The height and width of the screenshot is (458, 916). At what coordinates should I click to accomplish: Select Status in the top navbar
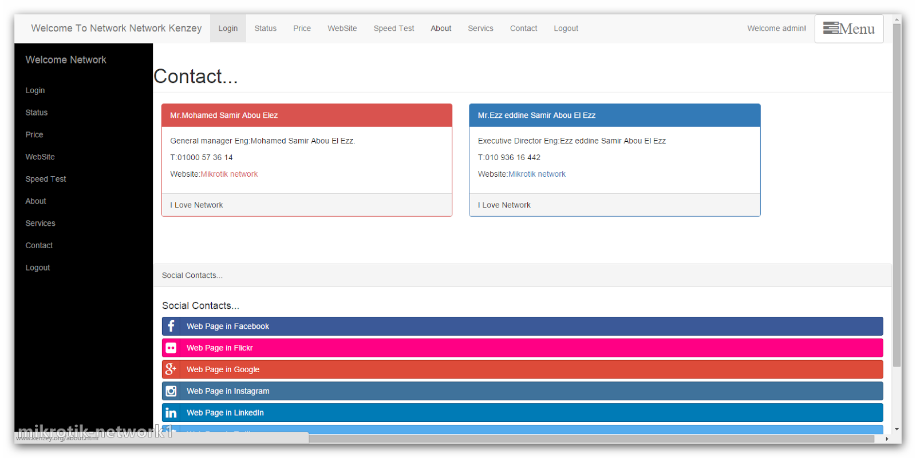click(265, 29)
